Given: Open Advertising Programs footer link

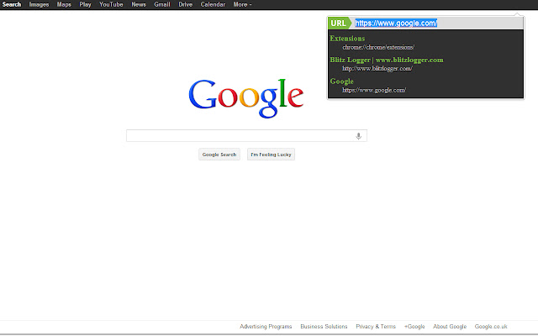Looking at the screenshot, I should 266,327.
